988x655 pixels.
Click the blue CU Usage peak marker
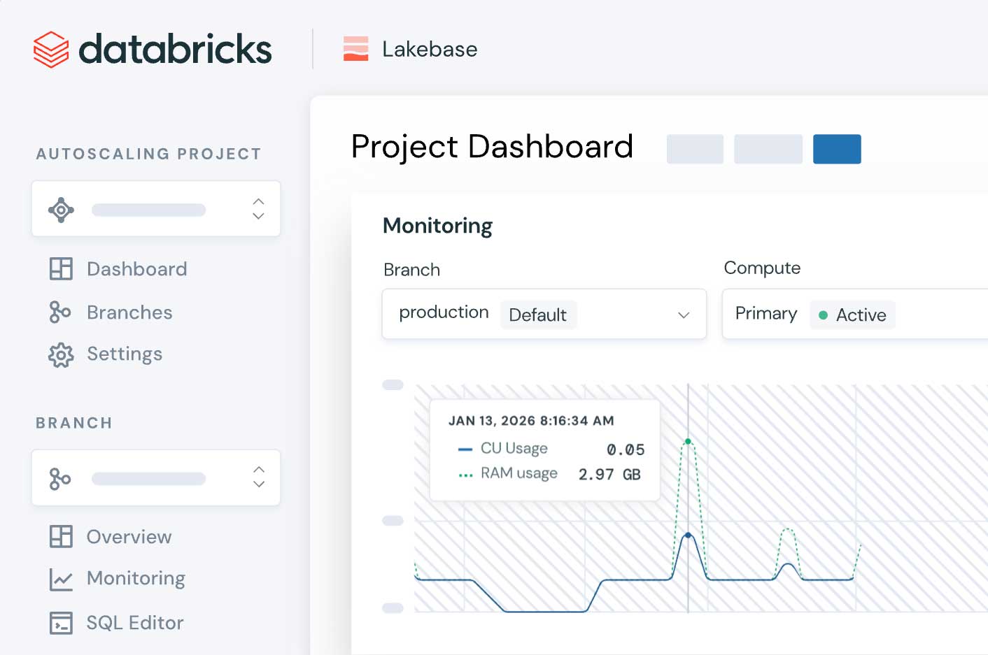click(688, 535)
